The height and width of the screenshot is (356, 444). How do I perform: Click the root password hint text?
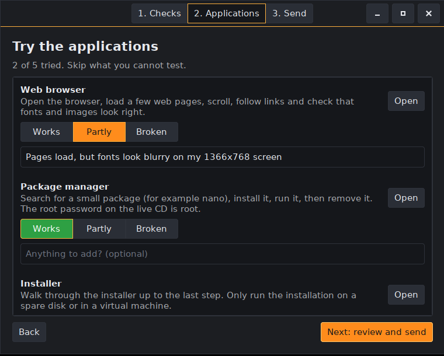pos(110,210)
